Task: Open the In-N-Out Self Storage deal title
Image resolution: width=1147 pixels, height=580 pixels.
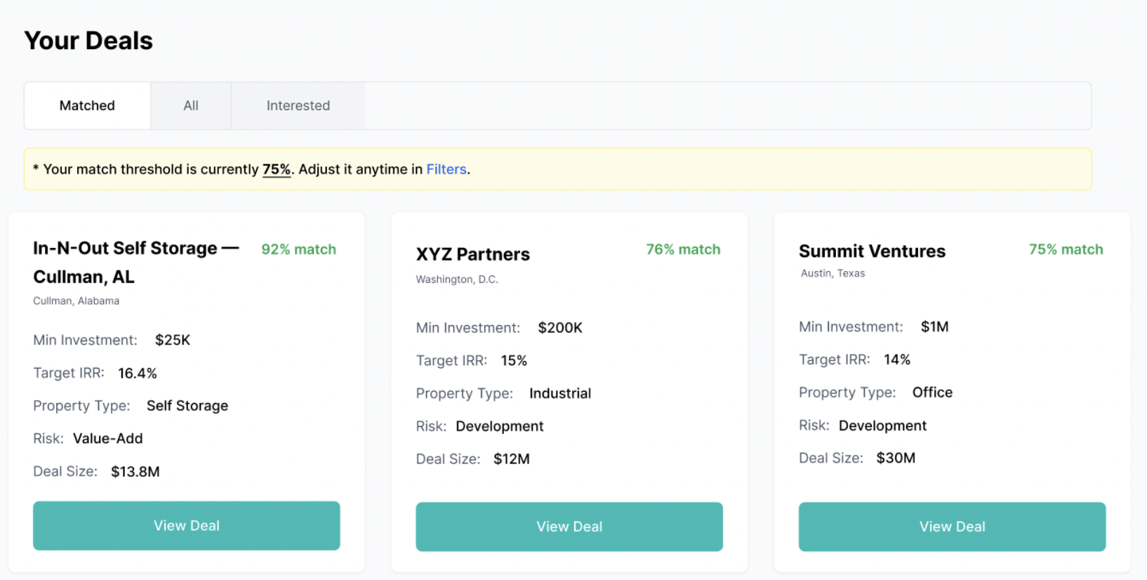Action: 135,262
